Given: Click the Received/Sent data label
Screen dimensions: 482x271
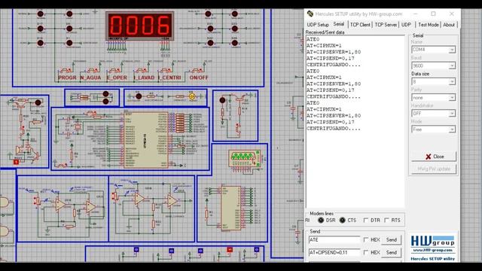Looking at the screenshot, I should [325, 32].
